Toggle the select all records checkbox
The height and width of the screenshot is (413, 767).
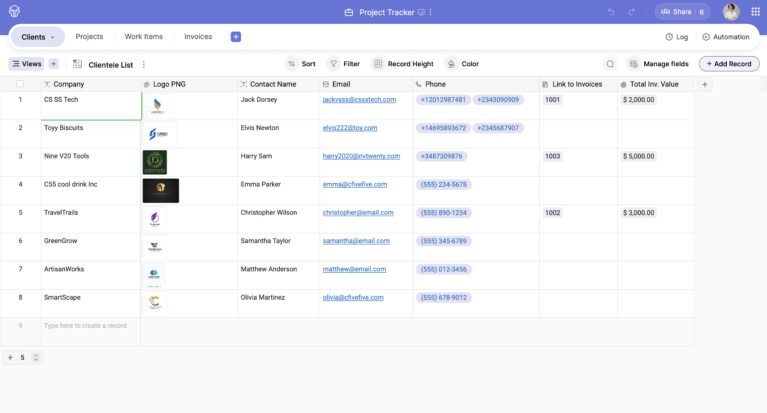point(20,84)
